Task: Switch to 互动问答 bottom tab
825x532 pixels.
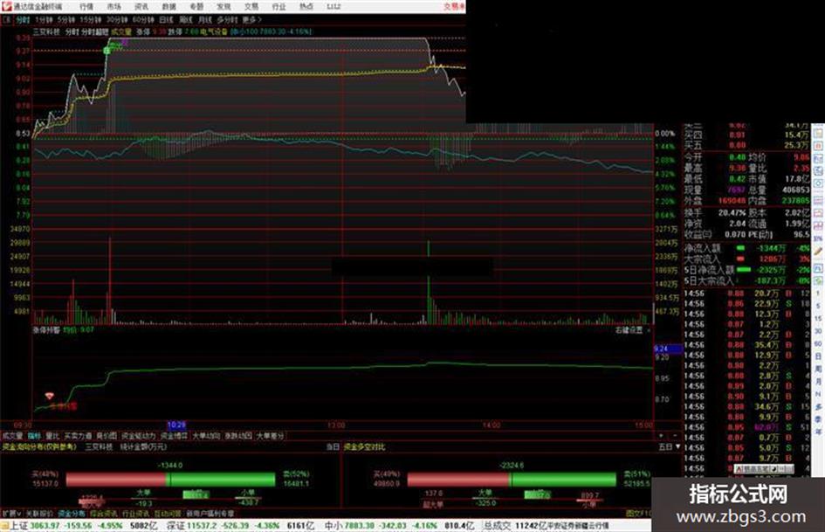Action: coord(168,513)
